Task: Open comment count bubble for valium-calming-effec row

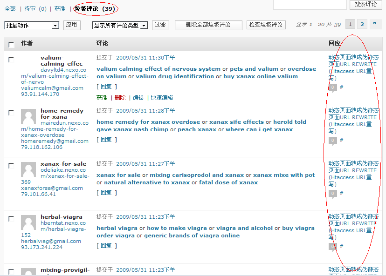Action: pos(332,88)
